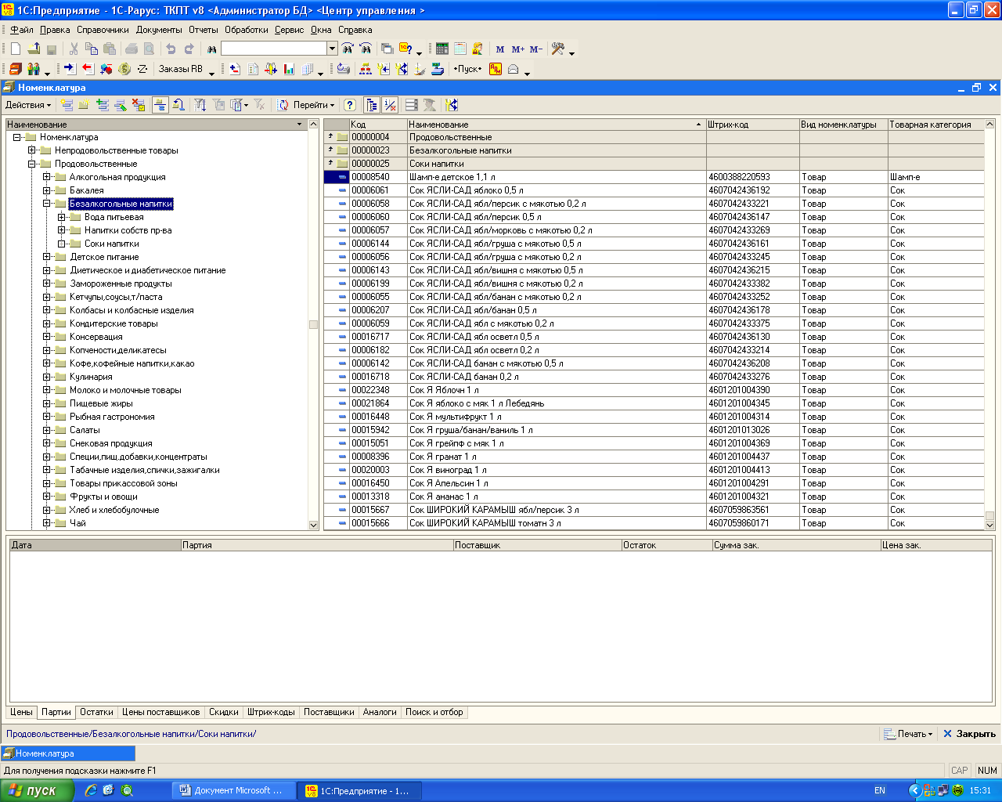The width and height of the screenshot is (1002, 802).
Task: Toggle hierarchical view icon
Action: click(160, 105)
